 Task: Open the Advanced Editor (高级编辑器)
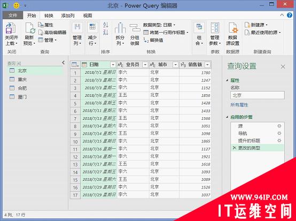[x=52, y=33]
